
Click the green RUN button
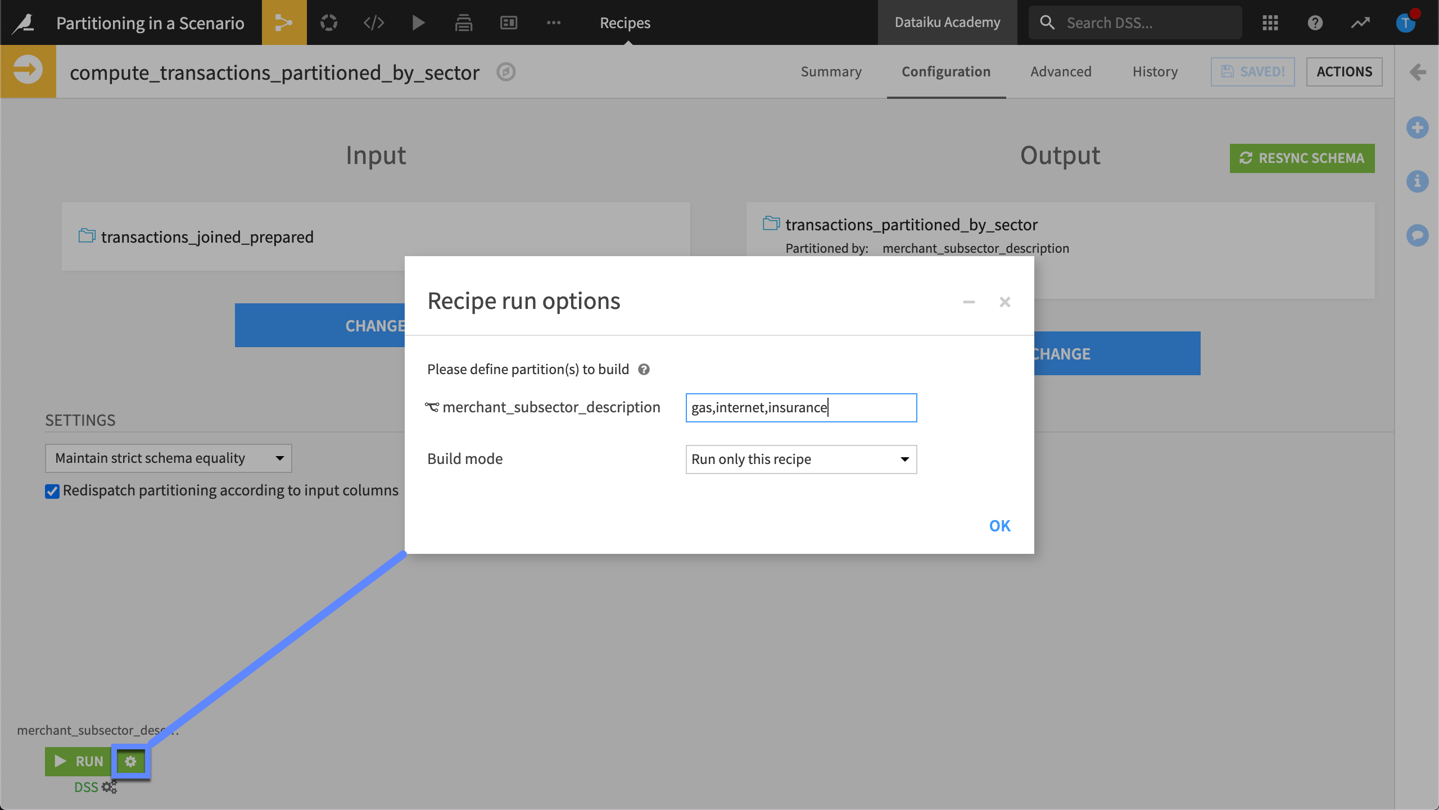[79, 761]
